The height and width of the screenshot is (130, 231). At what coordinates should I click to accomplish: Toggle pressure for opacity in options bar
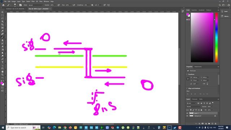pos(58,5)
